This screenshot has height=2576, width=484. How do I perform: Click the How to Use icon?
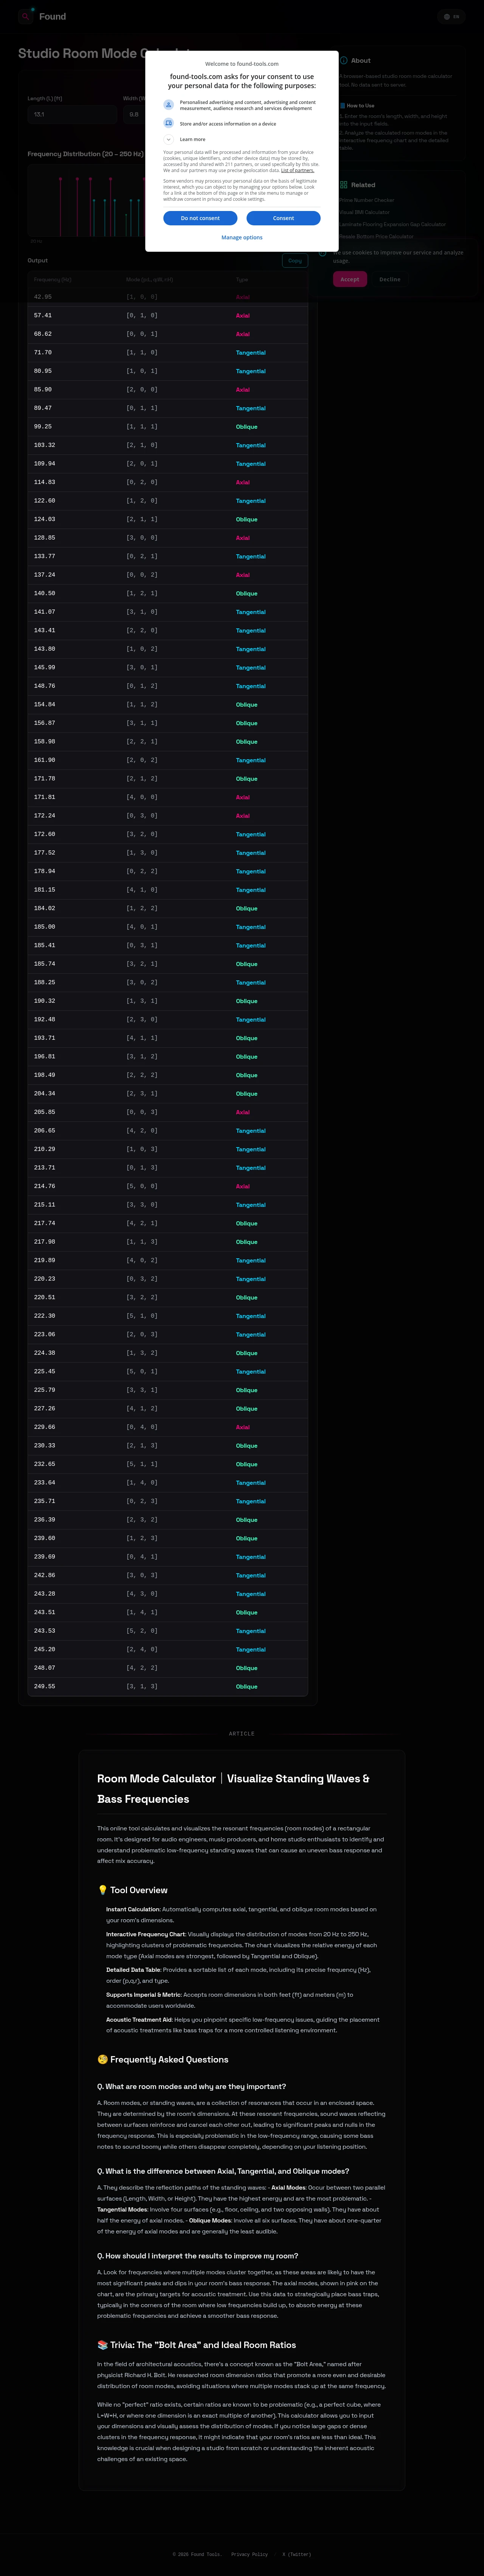coord(342,105)
